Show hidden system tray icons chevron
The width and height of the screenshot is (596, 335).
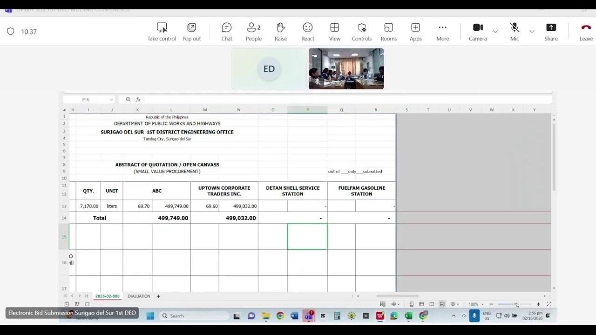click(454, 316)
